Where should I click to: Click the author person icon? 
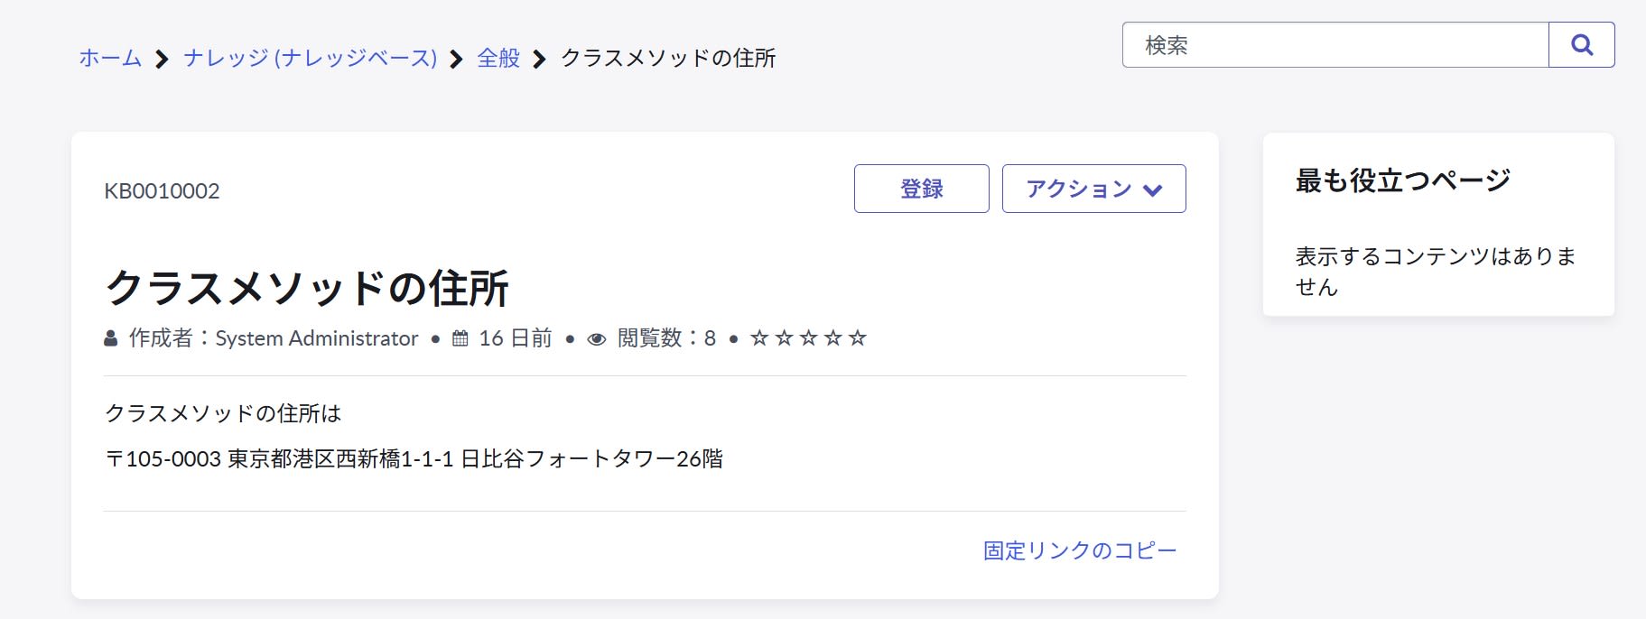click(111, 338)
